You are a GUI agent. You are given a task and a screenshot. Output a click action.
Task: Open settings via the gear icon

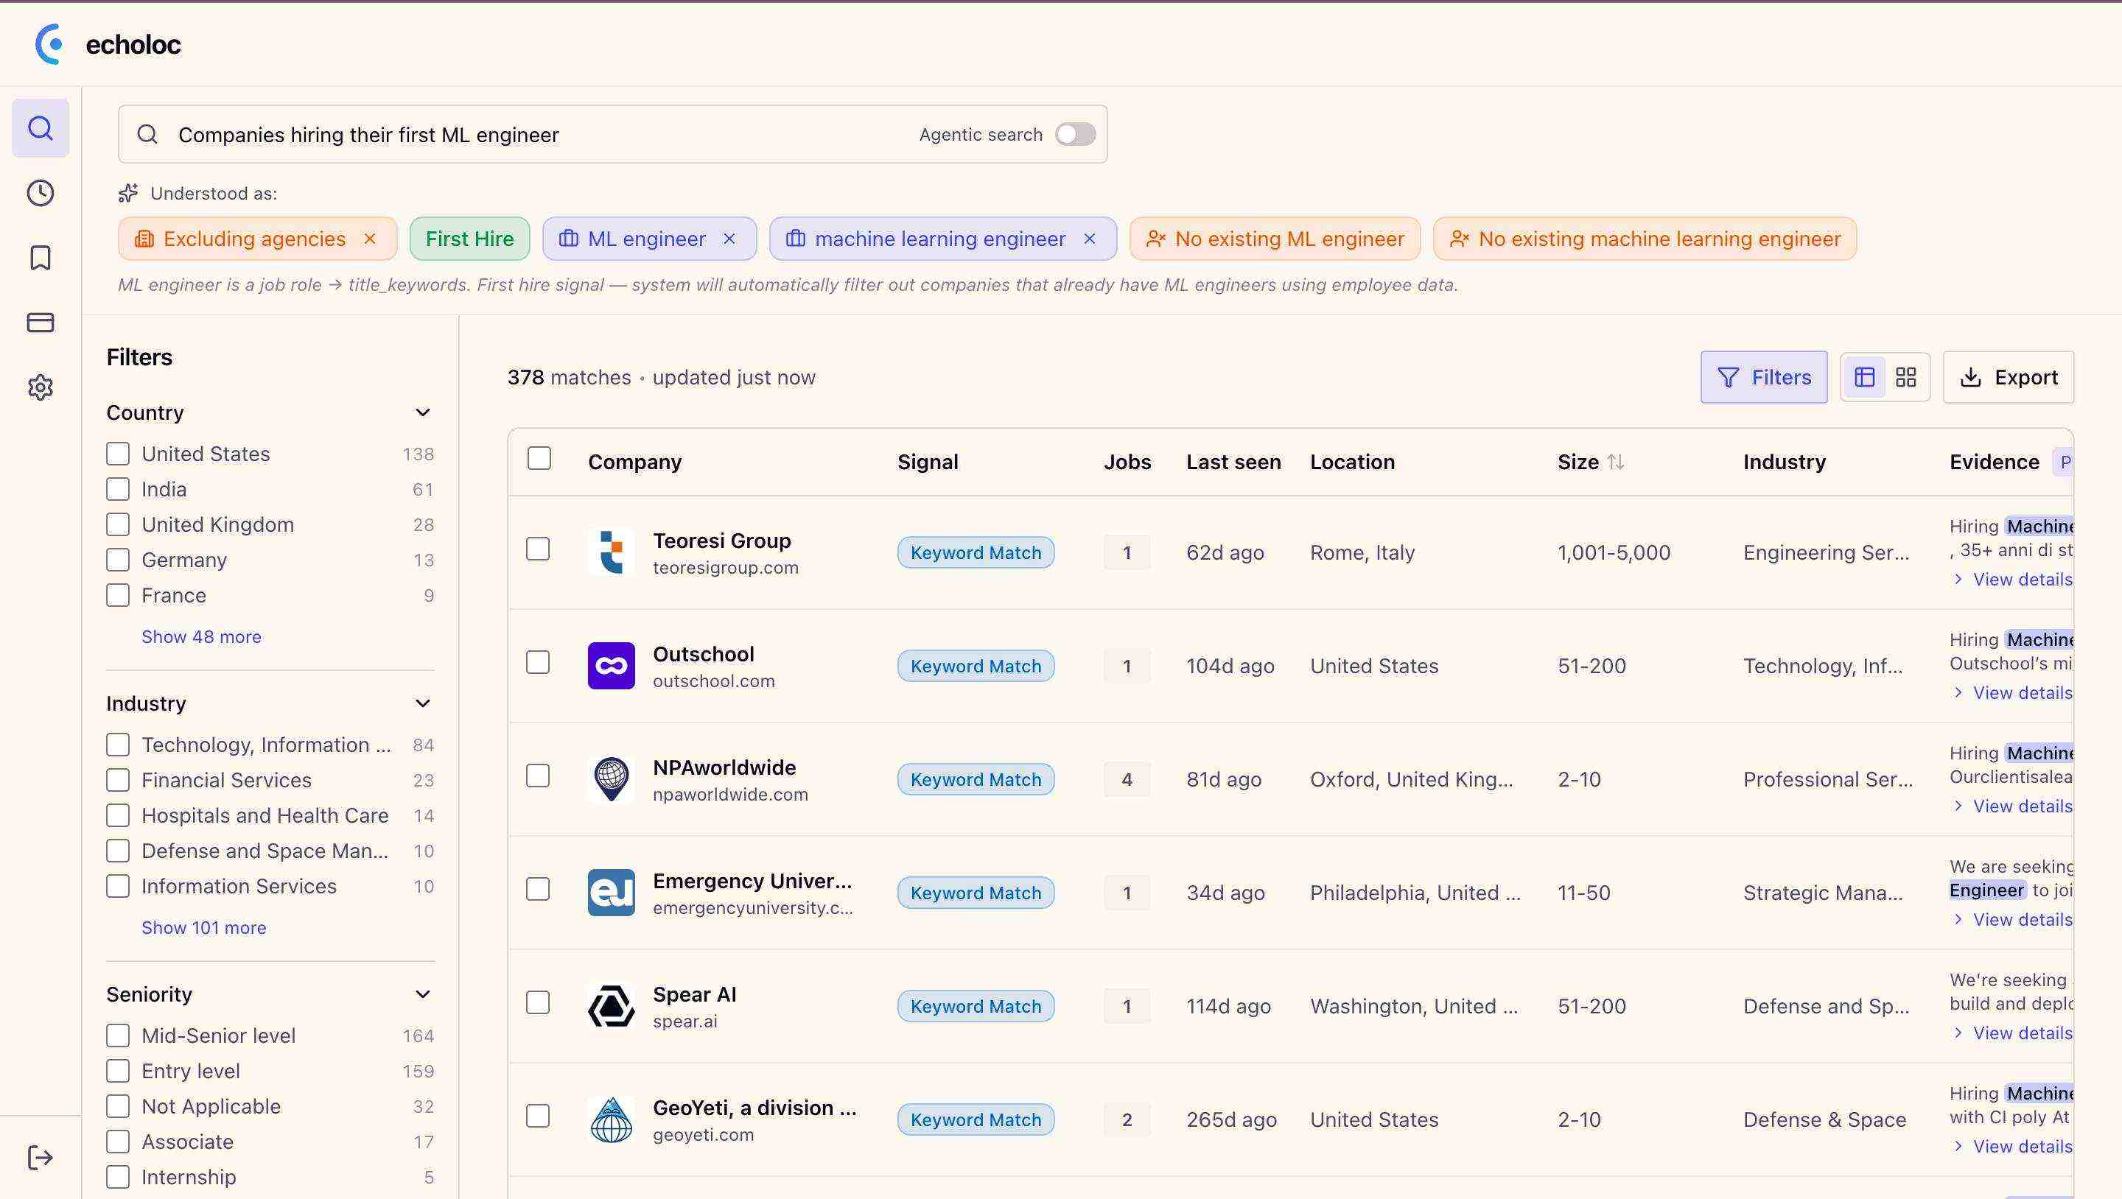click(x=41, y=387)
